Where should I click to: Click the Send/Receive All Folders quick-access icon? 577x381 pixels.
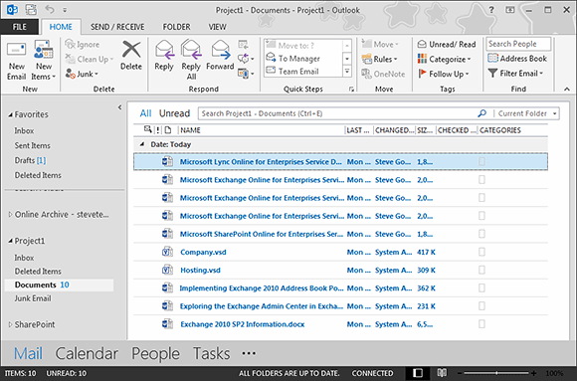31,10
